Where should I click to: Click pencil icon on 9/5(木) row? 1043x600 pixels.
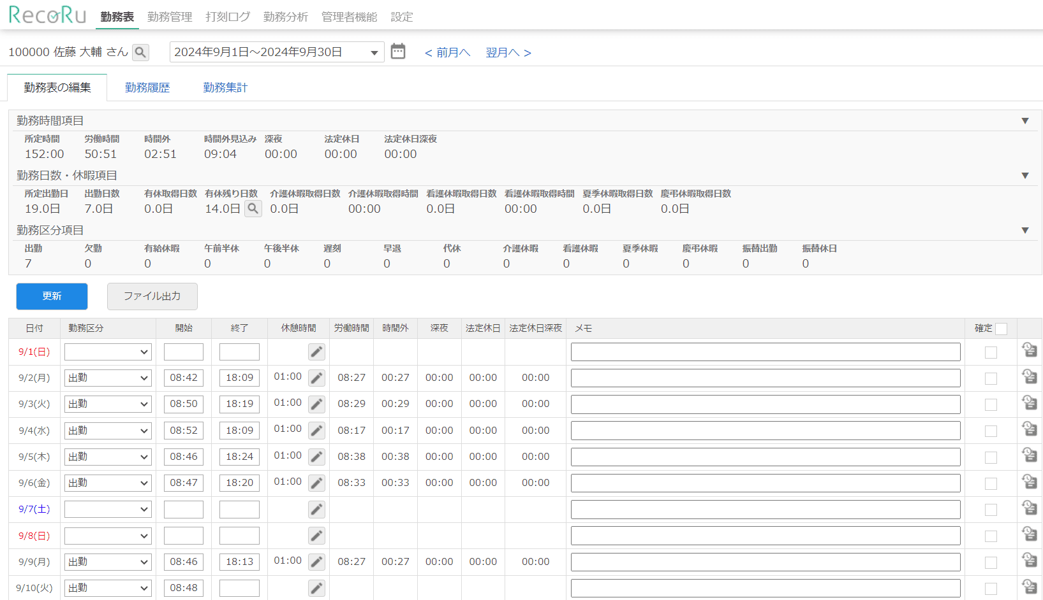[x=316, y=457]
